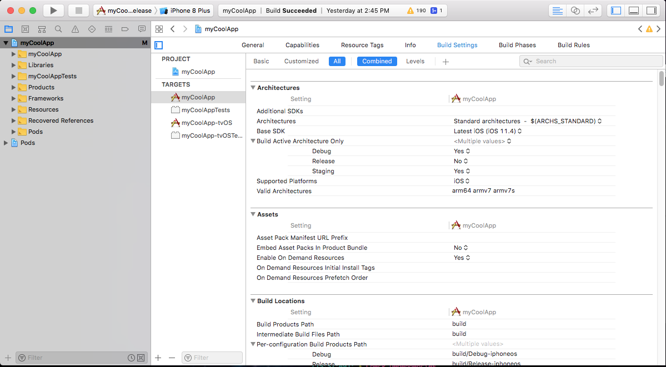Screen dimensions: 666x367
Task: Open the Report navigator speech bubble icon
Action: click(x=142, y=29)
